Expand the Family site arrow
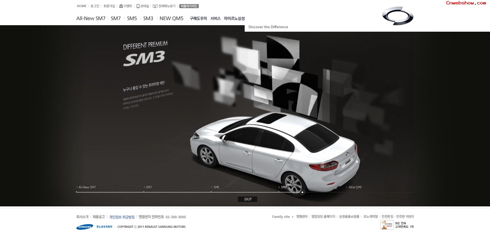Screen dimensions: 490x251 [x=293, y=217]
